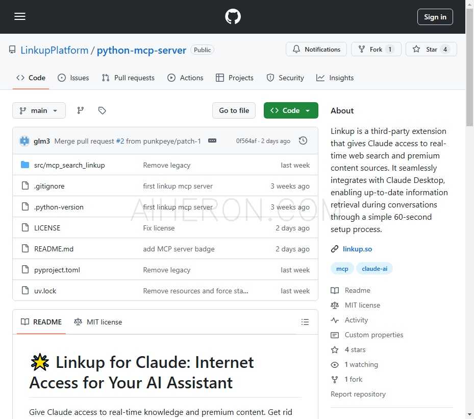Open the hamburger navigation menu
Screen dimensions: 474x419
tap(20, 17)
